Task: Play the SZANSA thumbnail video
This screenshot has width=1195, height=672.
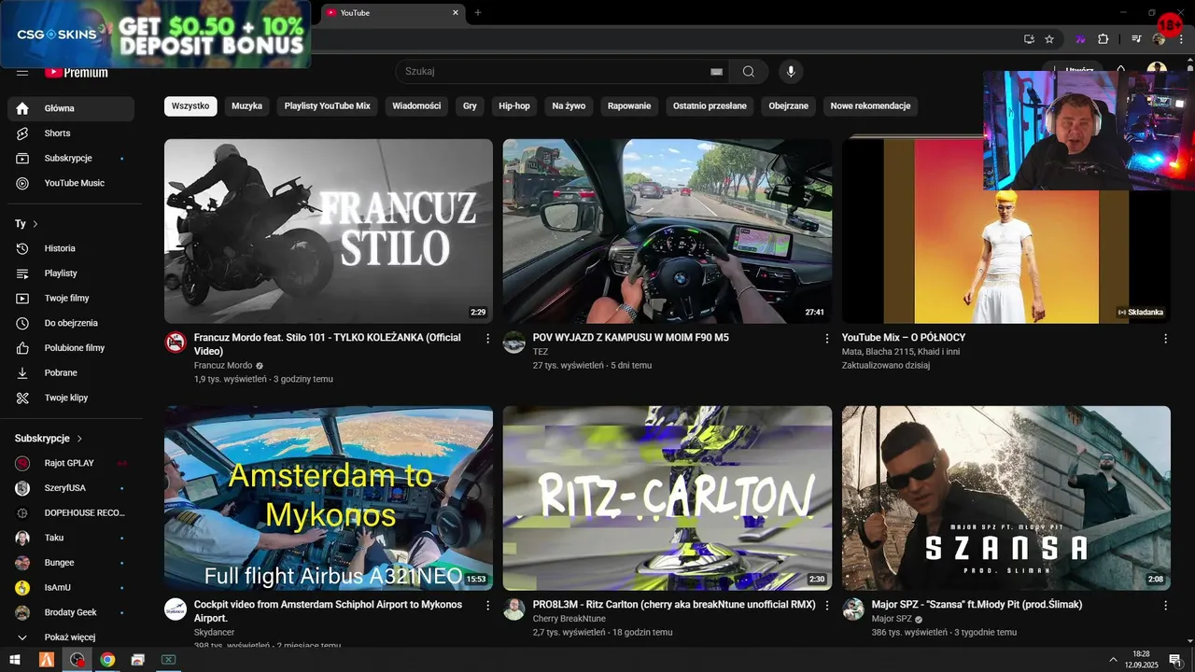Action: pyautogui.click(x=1006, y=498)
